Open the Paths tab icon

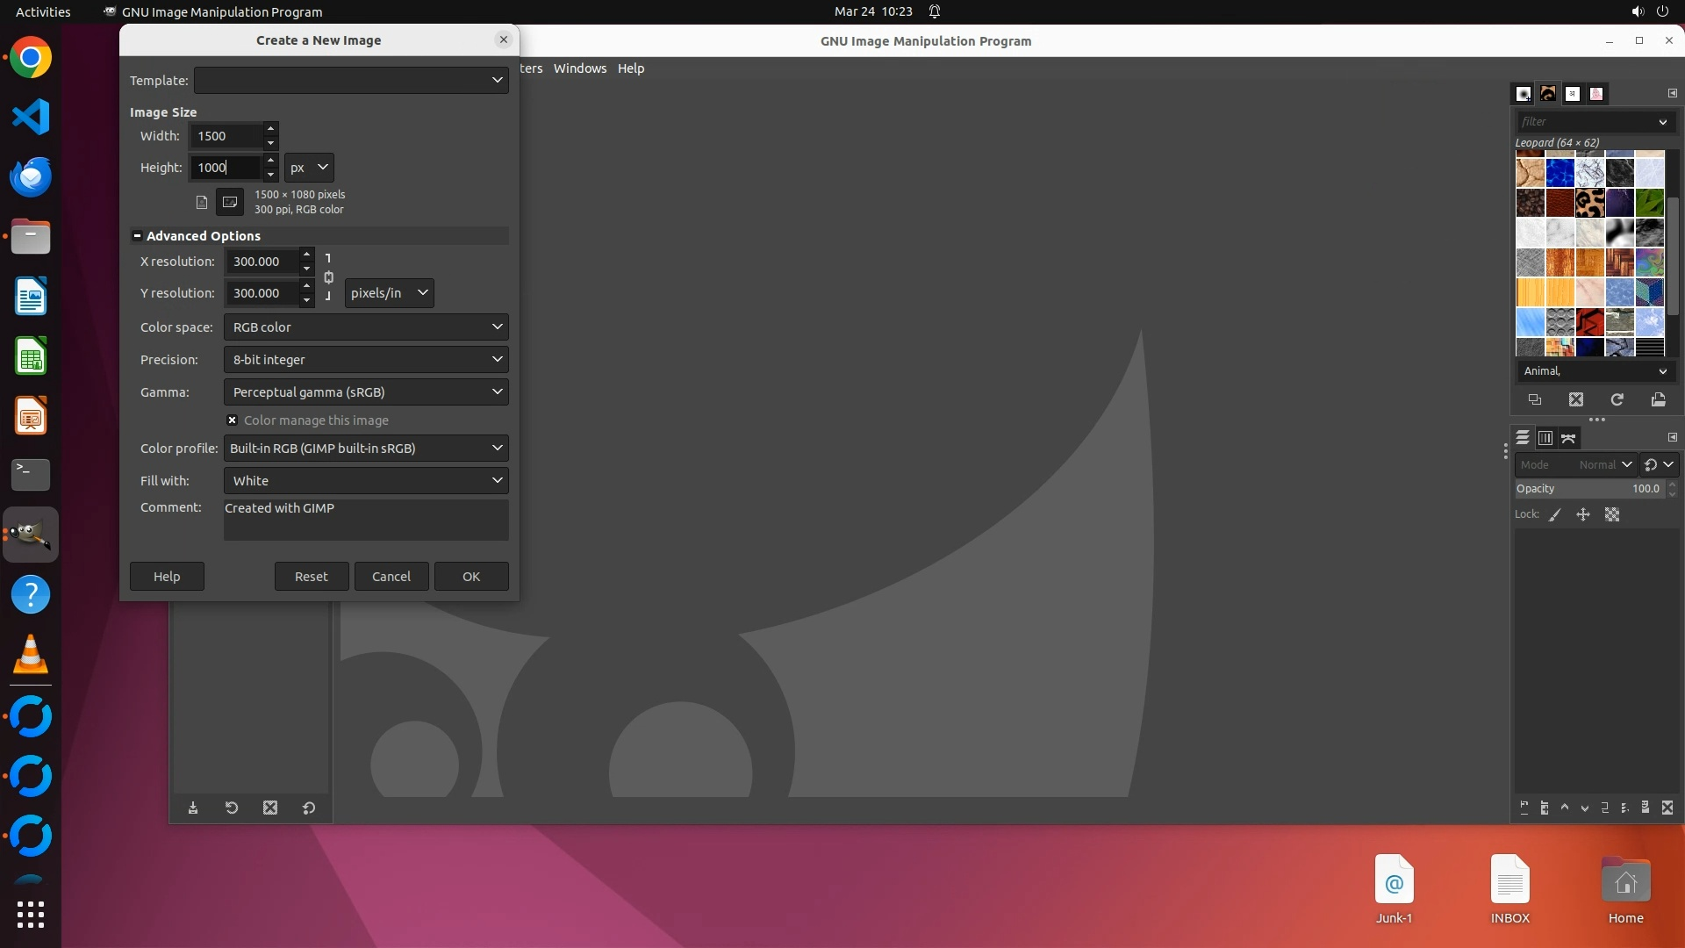[x=1568, y=438]
